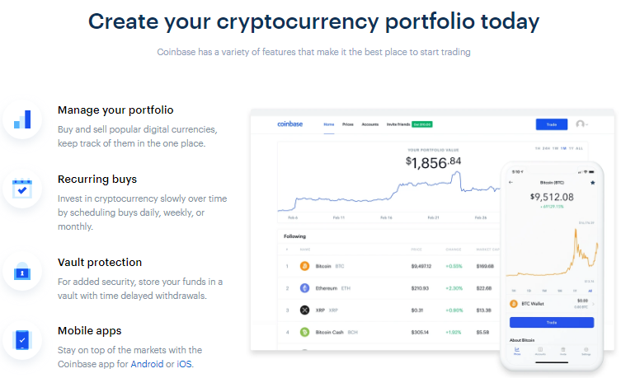The height and width of the screenshot is (378, 621).
Task: Click the orange Bitcoin coin icon in Following list
Action: [304, 266]
